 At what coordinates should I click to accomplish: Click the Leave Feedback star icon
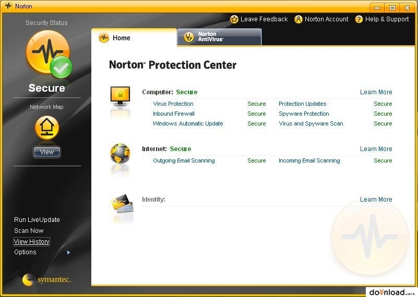click(234, 19)
